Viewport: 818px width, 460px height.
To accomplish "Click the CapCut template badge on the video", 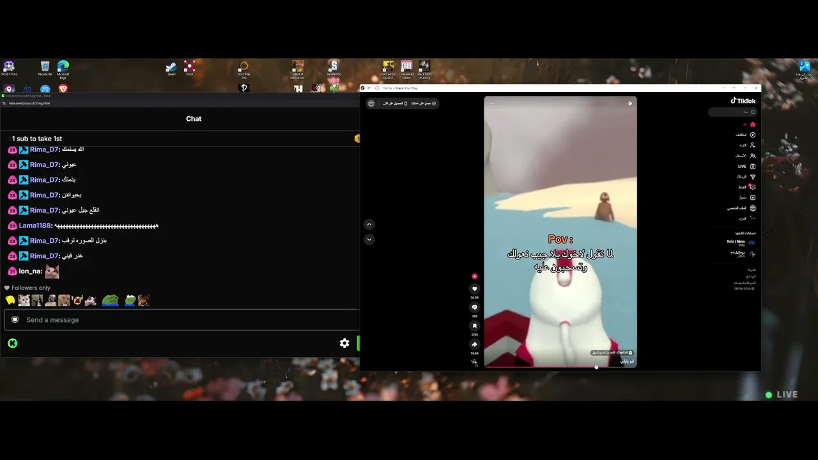I will [612, 353].
